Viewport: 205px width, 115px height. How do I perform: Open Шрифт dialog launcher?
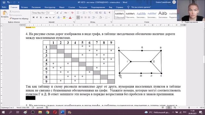click(x=74, y=22)
